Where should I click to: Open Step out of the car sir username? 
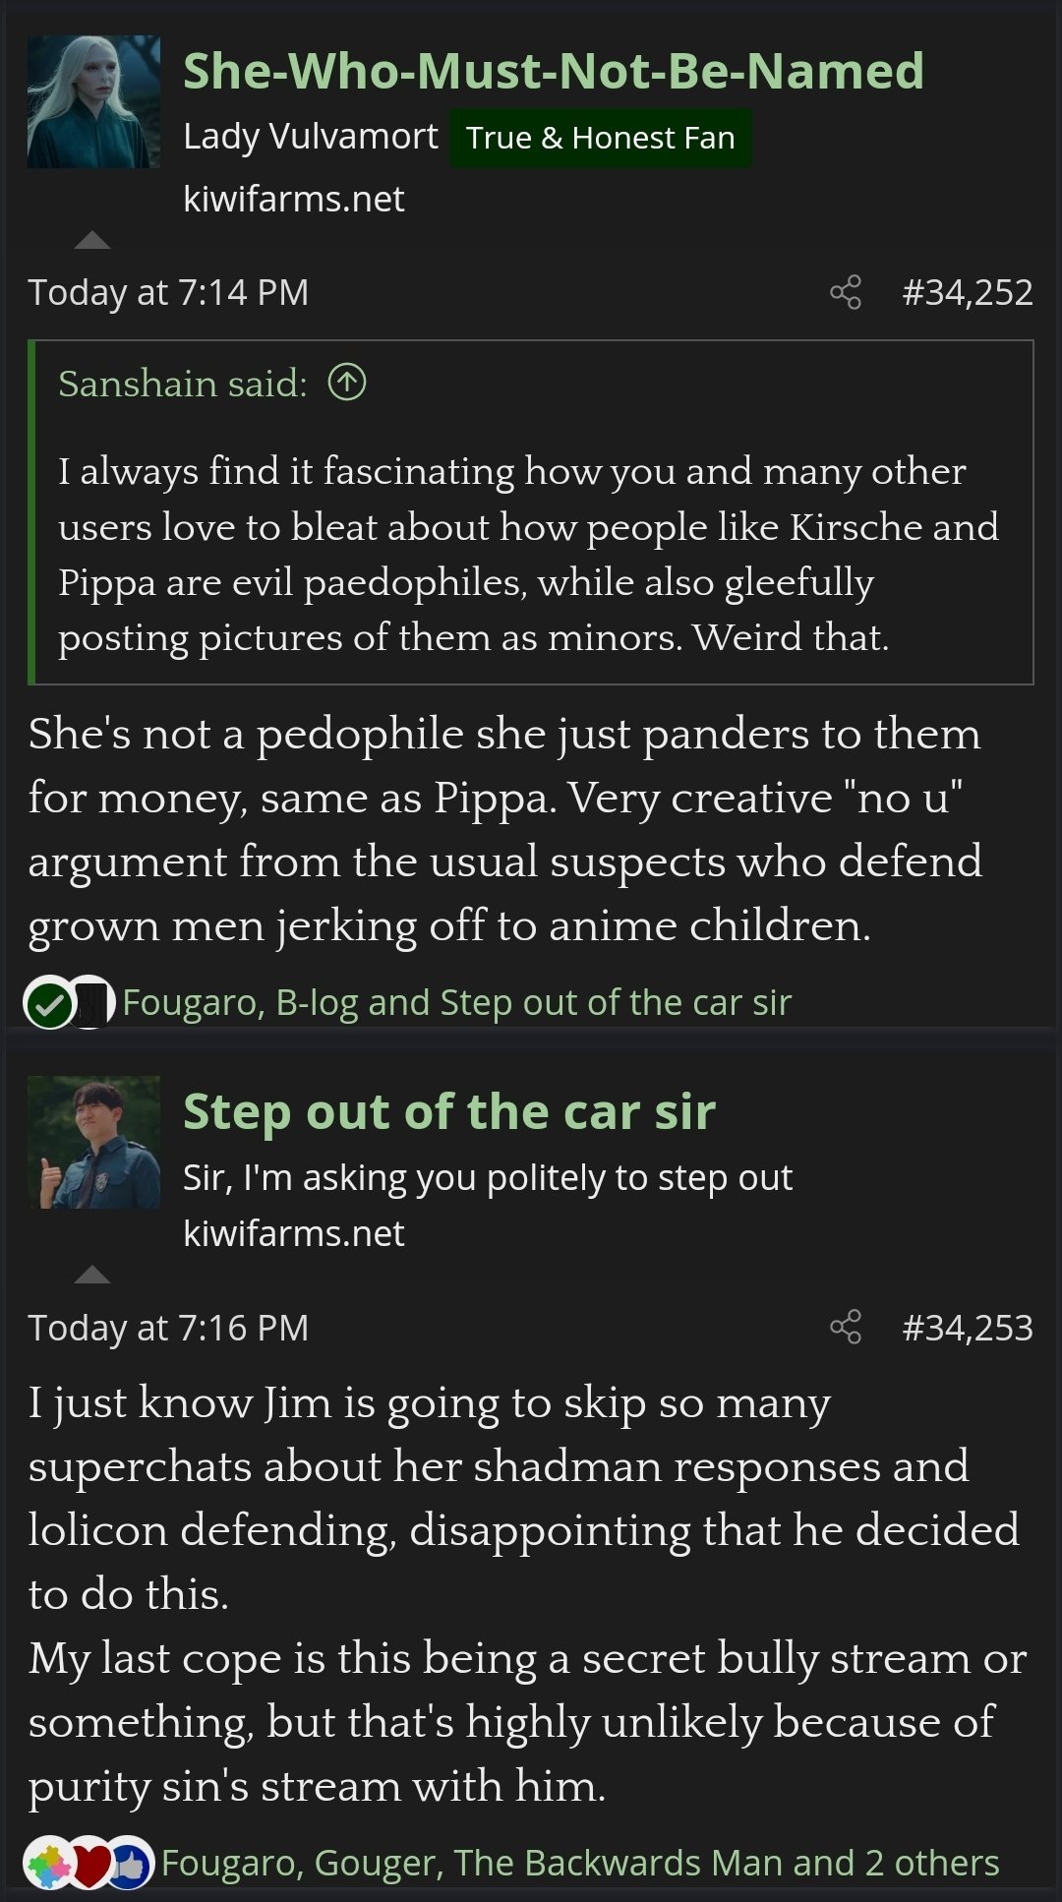[x=448, y=1111]
